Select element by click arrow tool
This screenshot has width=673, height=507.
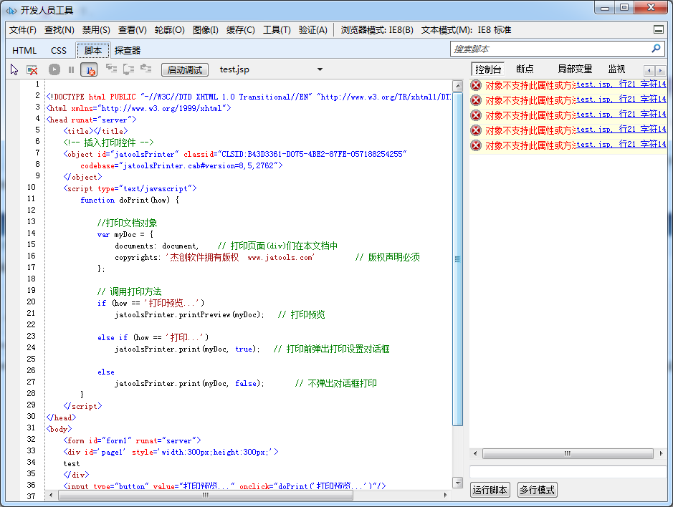tap(14, 69)
